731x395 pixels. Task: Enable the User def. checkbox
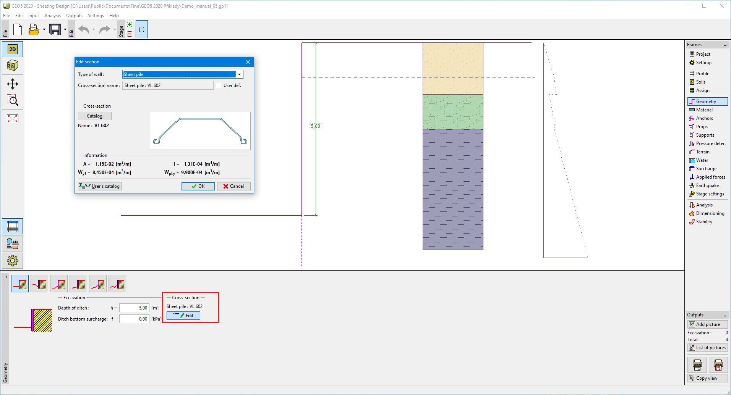(x=219, y=85)
